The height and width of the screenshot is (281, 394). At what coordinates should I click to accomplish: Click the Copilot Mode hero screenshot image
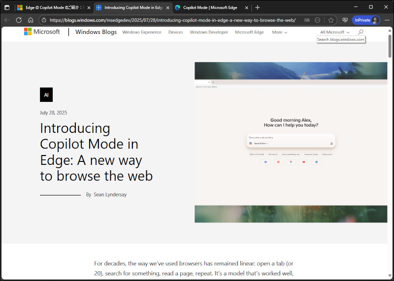coord(291,142)
